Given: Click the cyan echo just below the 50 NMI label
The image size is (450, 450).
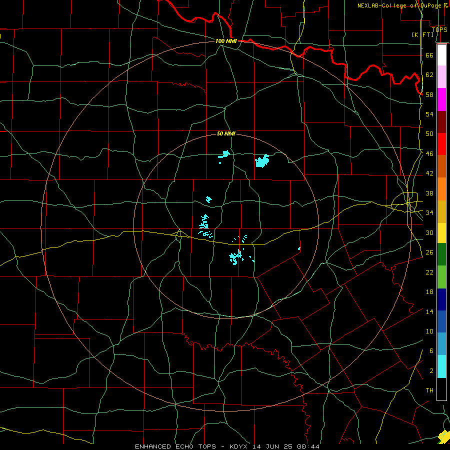Looking at the screenshot, I should [224, 154].
